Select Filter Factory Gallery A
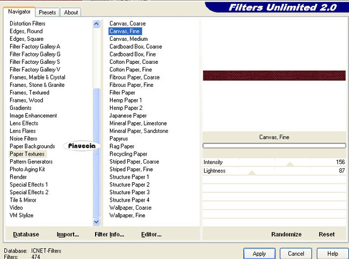The height and width of the screenshot is (259, 349). (x=35, y=47)
